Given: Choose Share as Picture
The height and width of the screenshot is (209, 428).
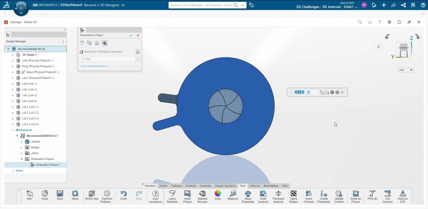Looking at the screenshot, I should pos(355,197).
